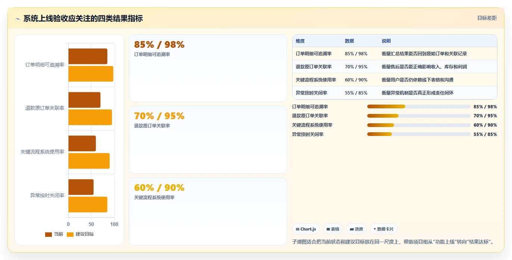Viewport: 512px width, 260px height.
Task: Click the 进度 chip
Action: (356, 229)
